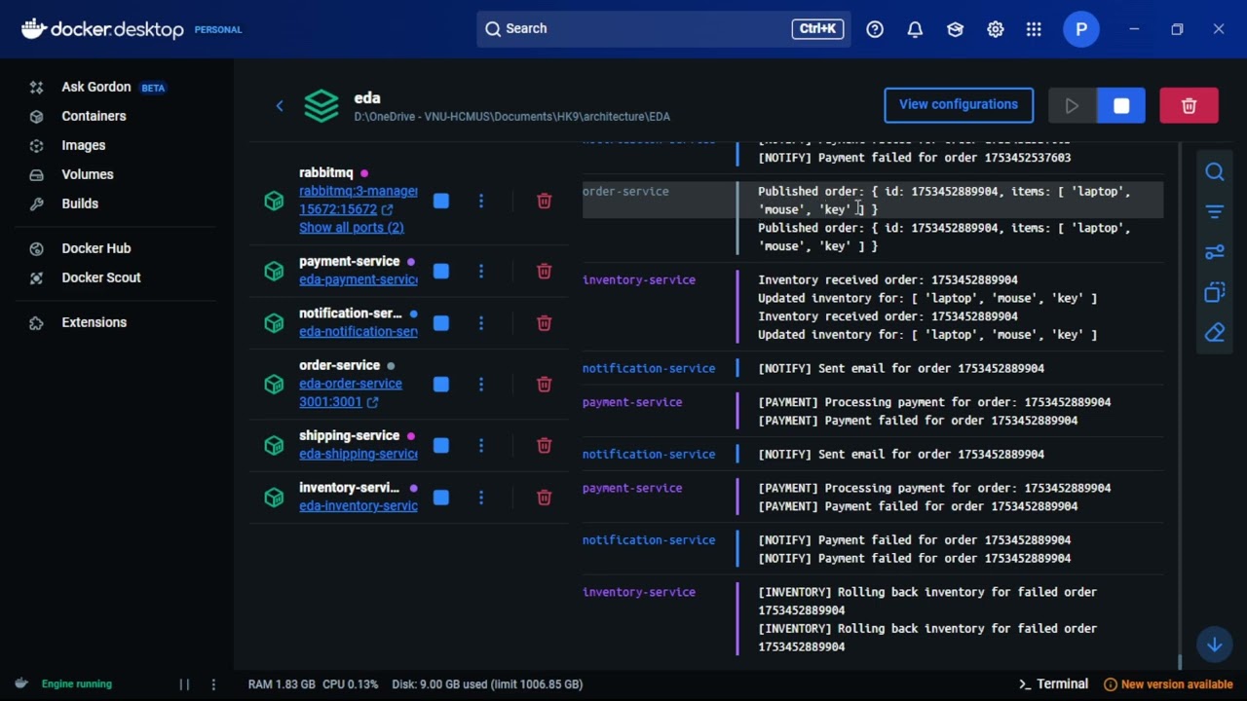
Task: Search logs with magnifier icon
Action: click(1215, 172)
